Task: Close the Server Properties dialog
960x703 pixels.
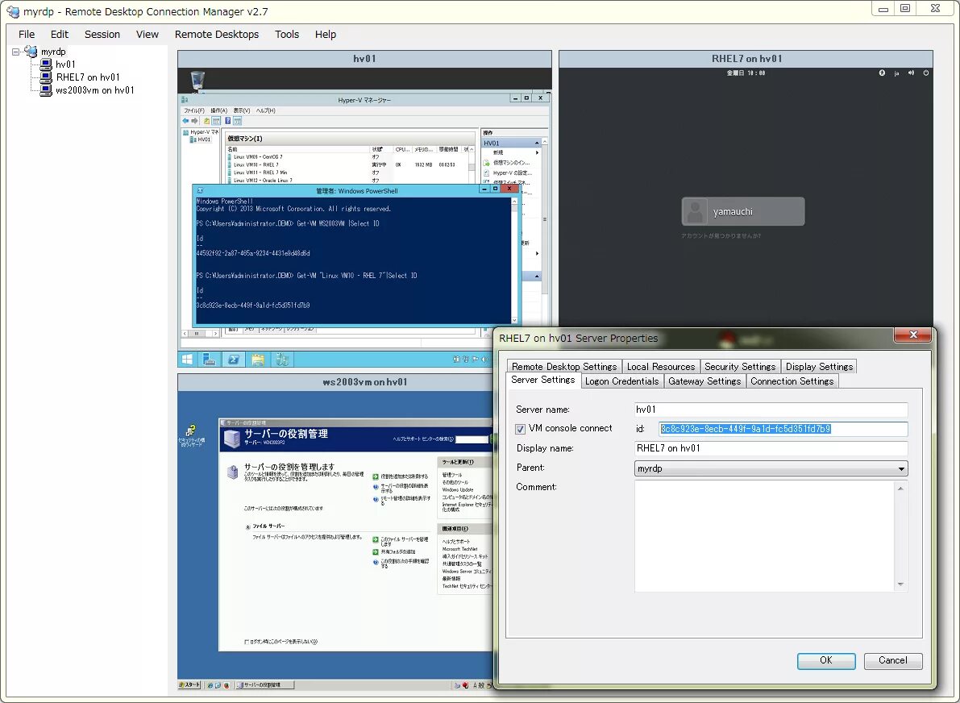Action: 913,335
